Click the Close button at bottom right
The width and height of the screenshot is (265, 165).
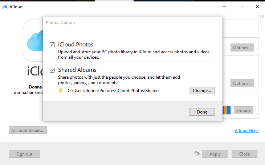244,154
